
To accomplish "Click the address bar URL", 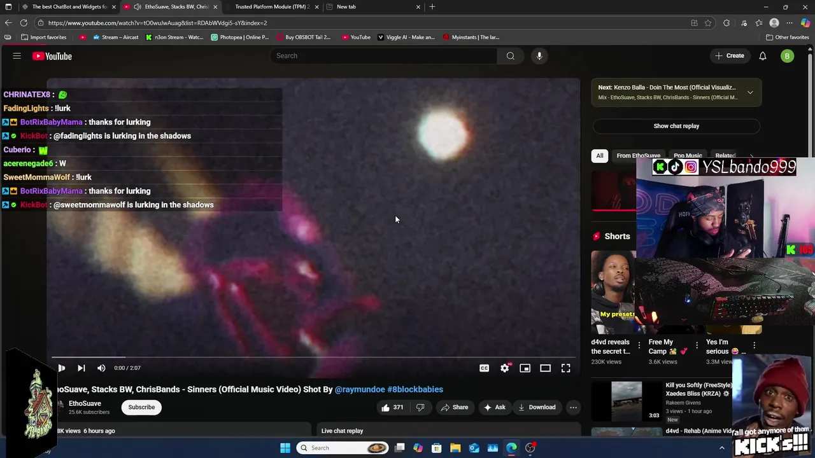I will tap(157, 23).
